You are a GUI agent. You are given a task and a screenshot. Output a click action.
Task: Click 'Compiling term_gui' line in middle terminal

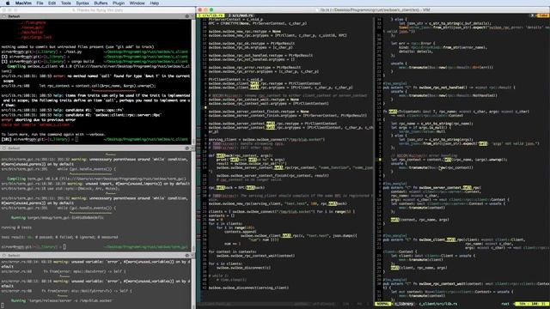(x=96, y=179)
